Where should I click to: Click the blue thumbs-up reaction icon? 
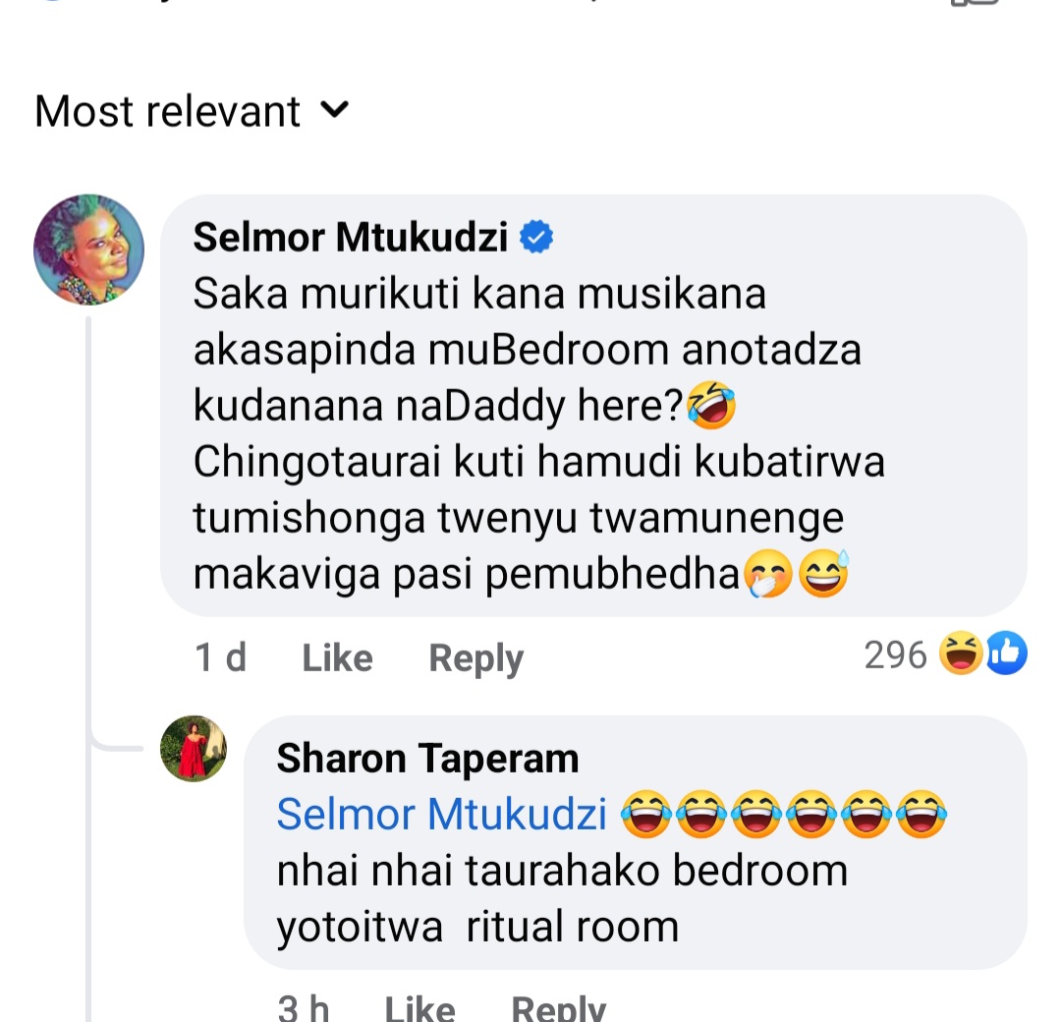click(x=1006, y=653)
